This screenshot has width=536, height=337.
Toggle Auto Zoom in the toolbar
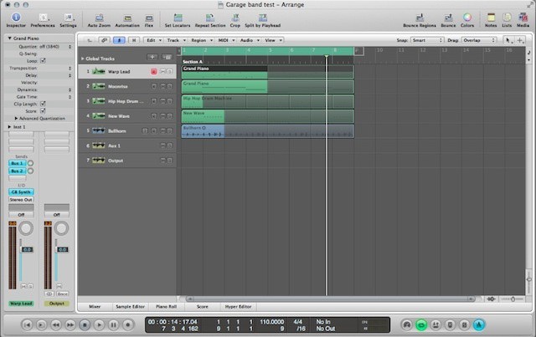[x=99, y=18]
